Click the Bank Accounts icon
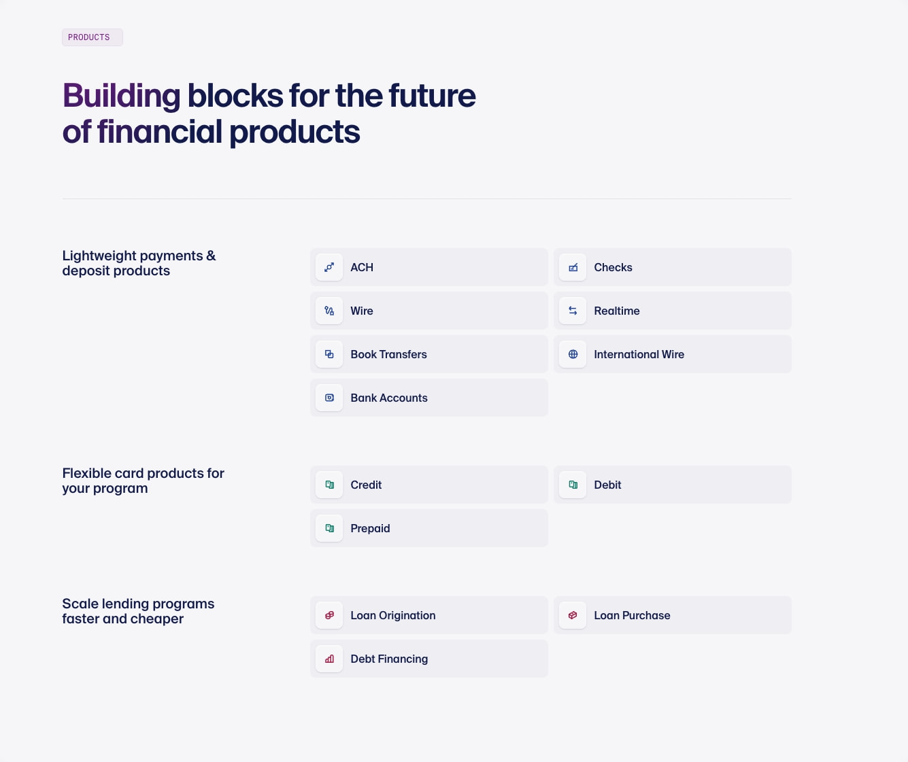Screen dimensions: 908x762 [329, 398]
